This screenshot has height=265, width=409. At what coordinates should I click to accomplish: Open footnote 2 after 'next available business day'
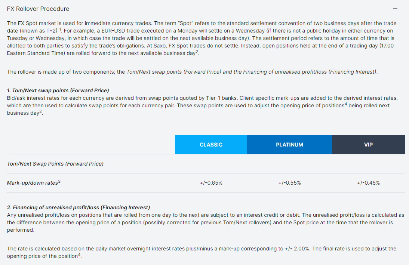[197, 52]
